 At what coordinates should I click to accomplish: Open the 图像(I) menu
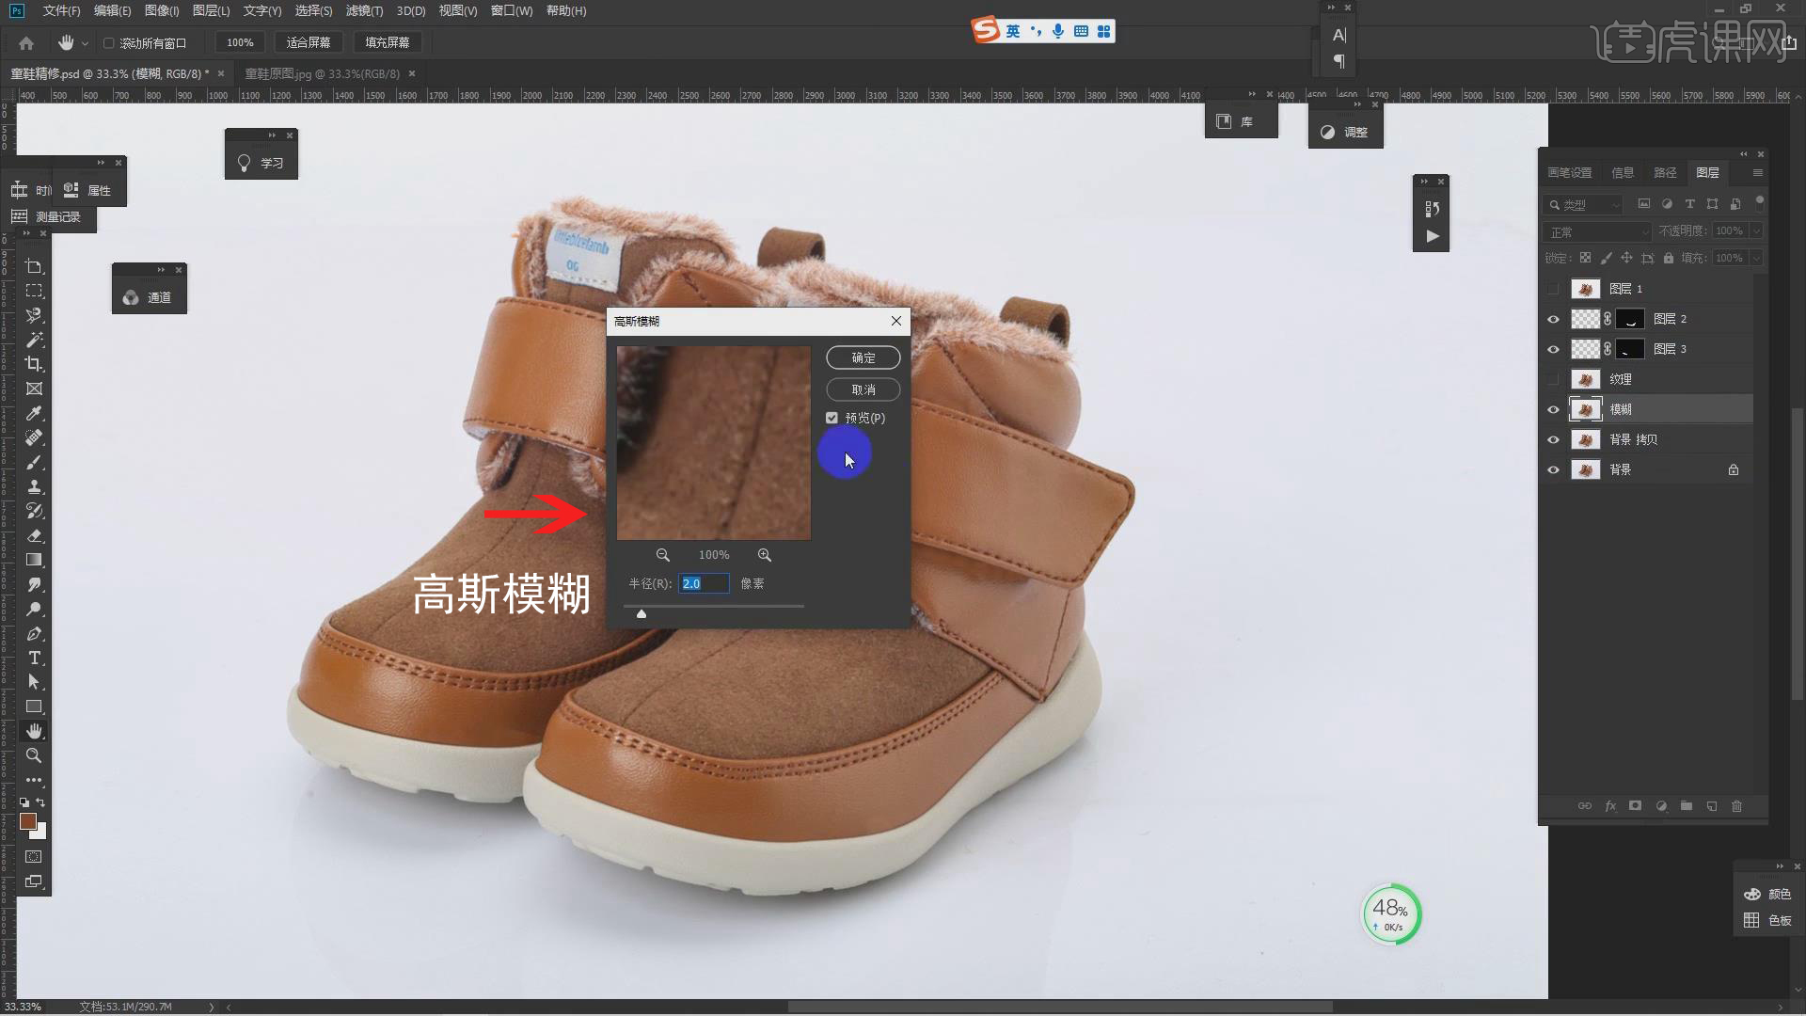point(162,10)
